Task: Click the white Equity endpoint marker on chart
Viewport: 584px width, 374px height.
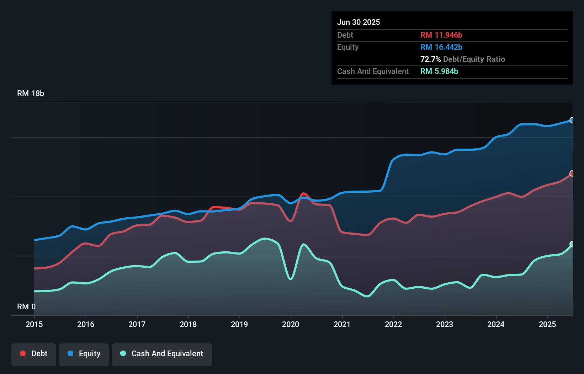Action: [572, 120]
